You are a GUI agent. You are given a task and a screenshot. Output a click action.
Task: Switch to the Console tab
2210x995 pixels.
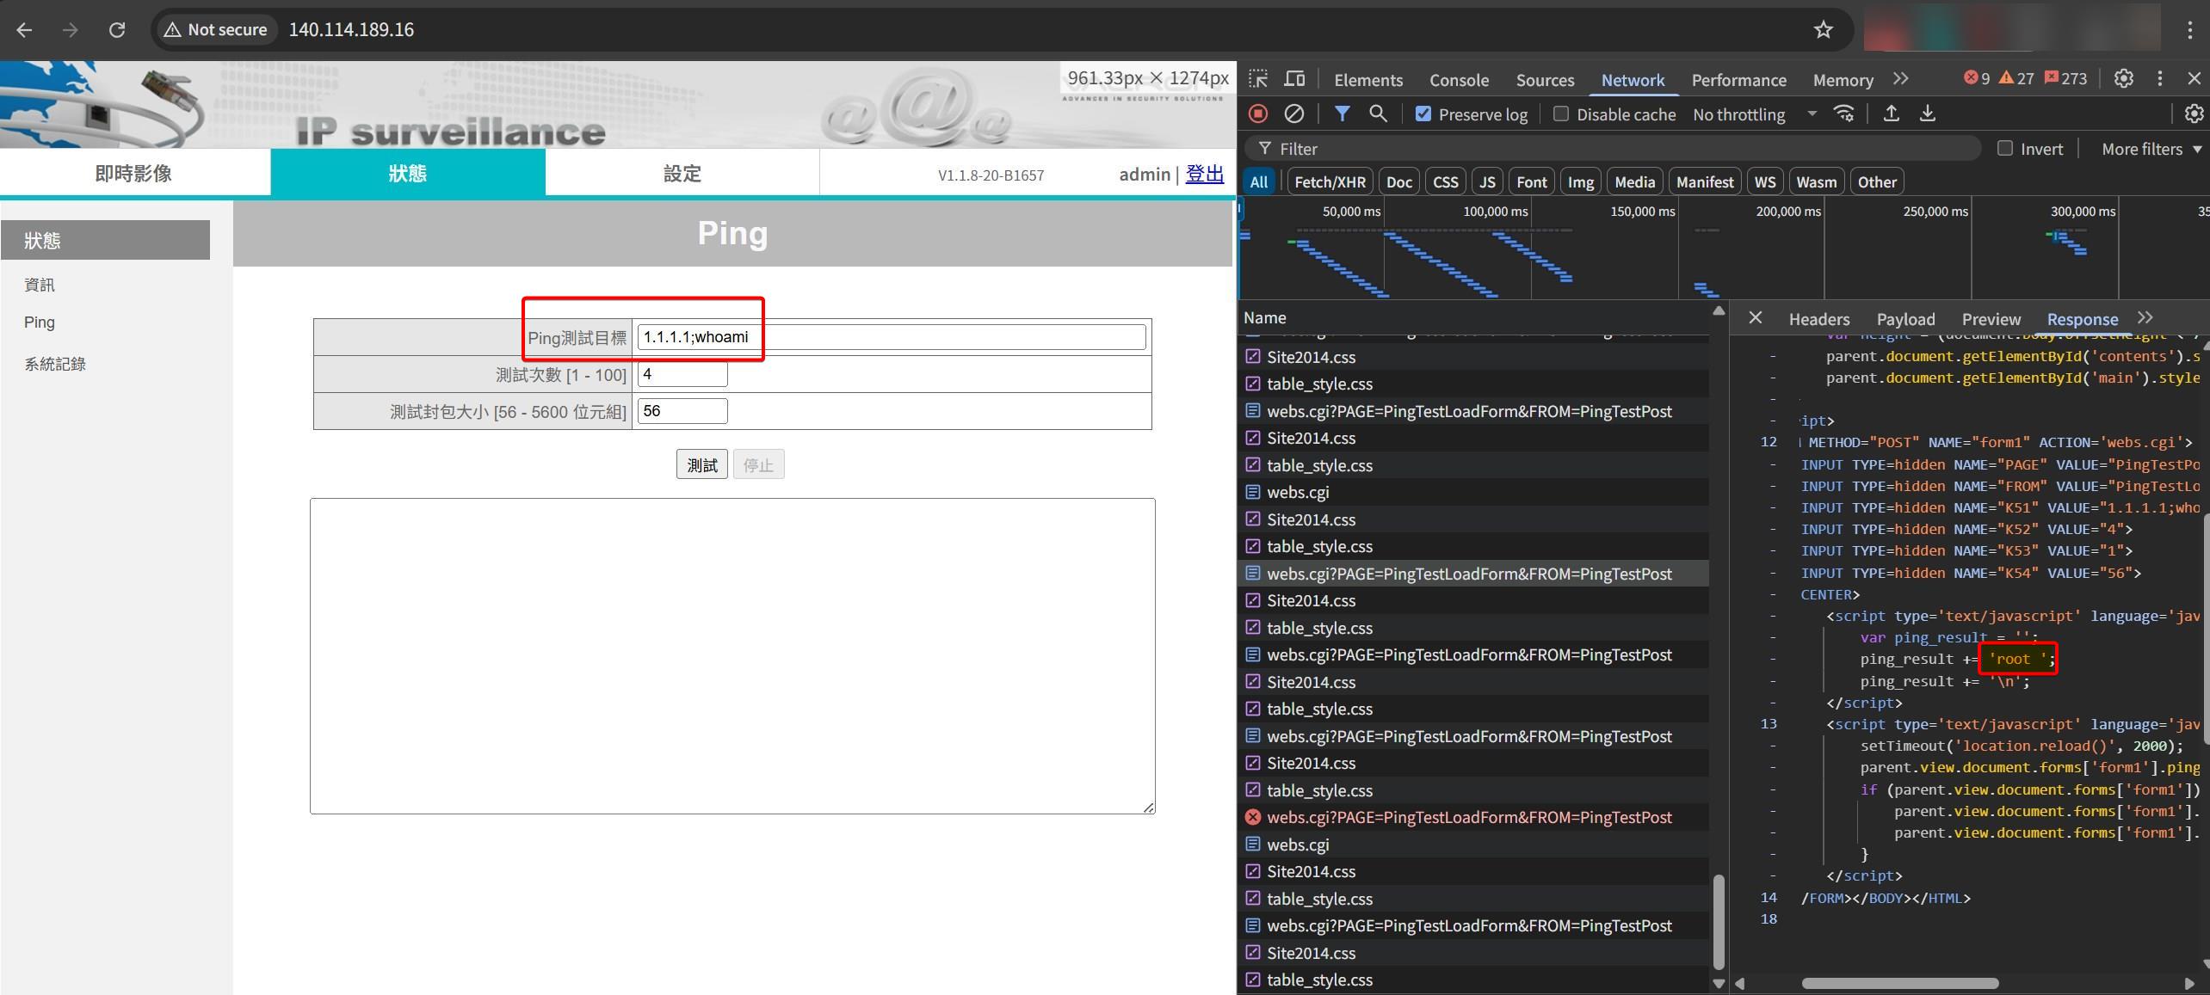[1459, 79]
